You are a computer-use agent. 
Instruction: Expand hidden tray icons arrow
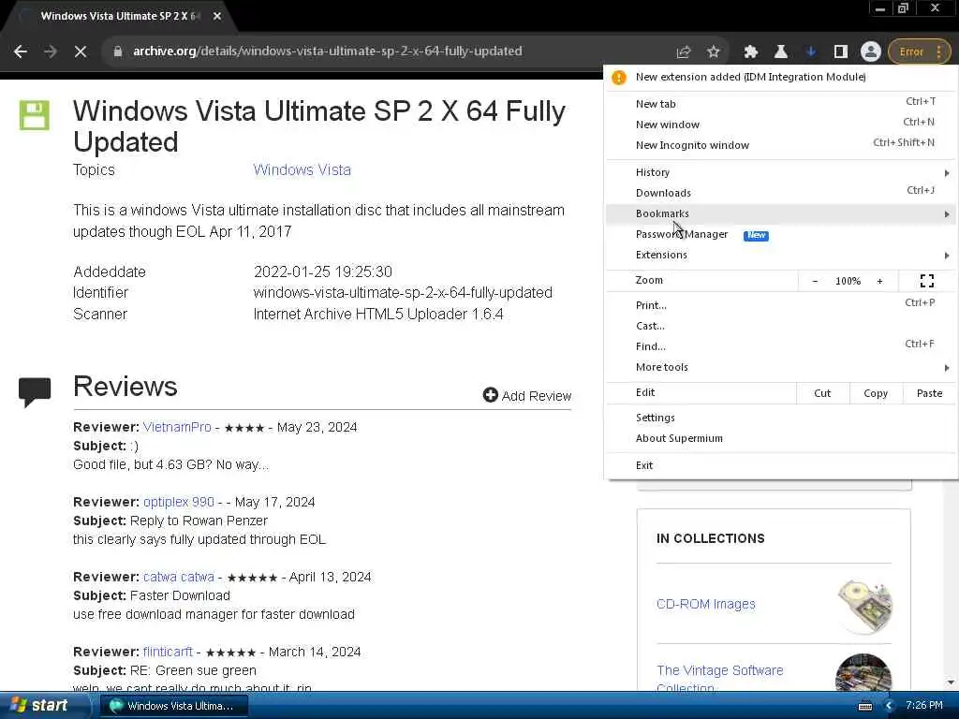890,706
